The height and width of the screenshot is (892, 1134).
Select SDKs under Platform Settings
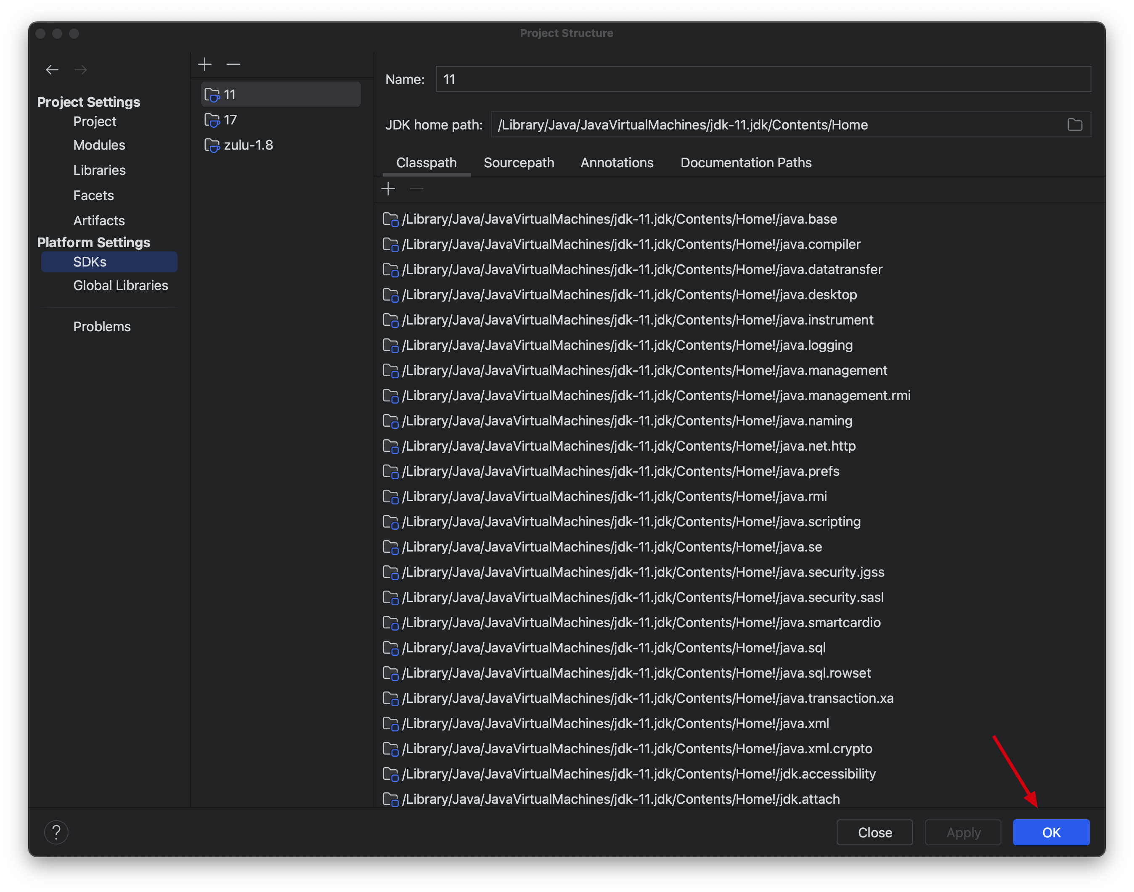[x=109, y=261]
